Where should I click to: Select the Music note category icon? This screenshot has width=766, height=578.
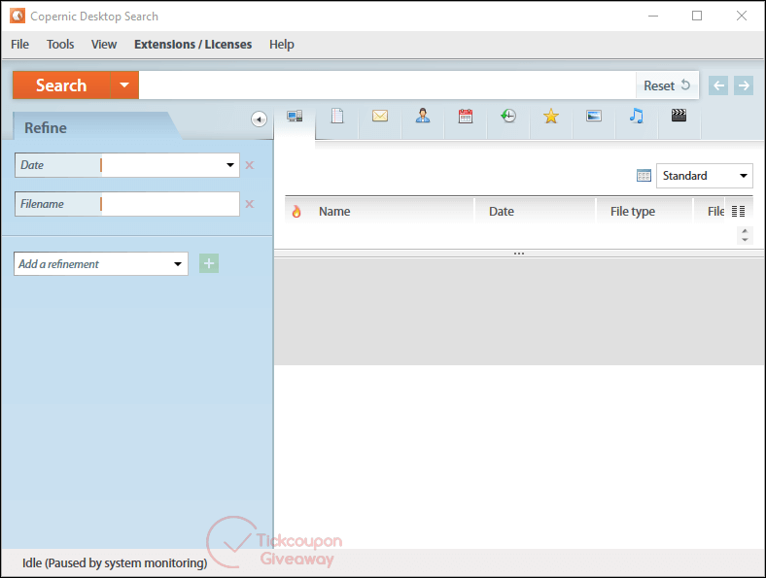pyautogui.click(x=636, y=116)
